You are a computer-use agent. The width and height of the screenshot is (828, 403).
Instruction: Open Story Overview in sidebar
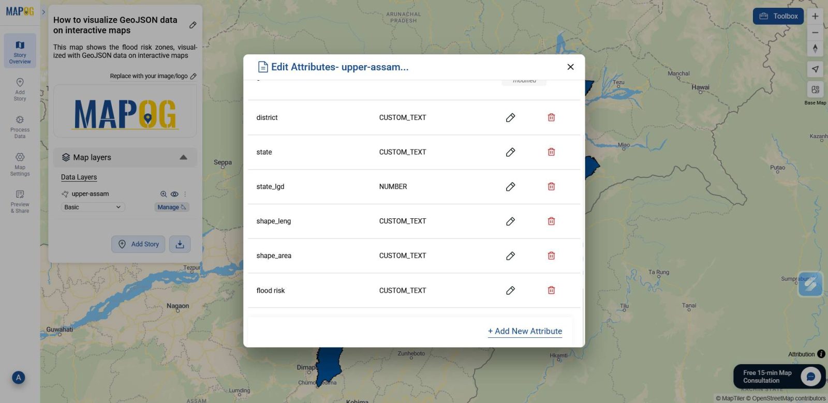click(20, 51)
